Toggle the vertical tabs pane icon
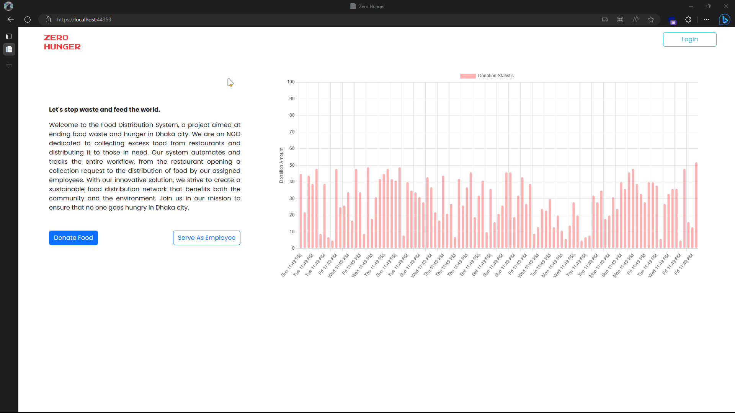Screen dimensions: 735x413 pyautogui.click(x=9, y=36)
